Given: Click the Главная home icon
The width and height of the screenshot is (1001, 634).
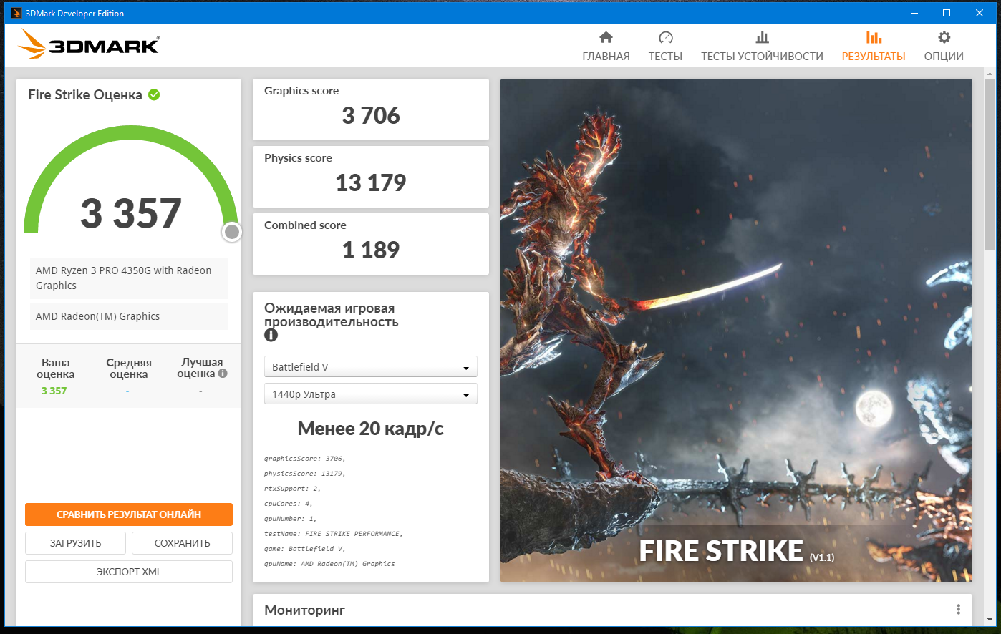Looking at the screenshot, I should click(x=606, y=37).
